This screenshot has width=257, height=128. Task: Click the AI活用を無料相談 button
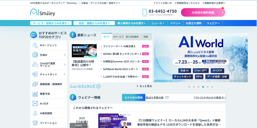point(203,13)
